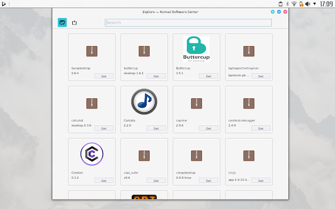
Task: Click the bunqdesktop package icon
Action: coord(92,51)
